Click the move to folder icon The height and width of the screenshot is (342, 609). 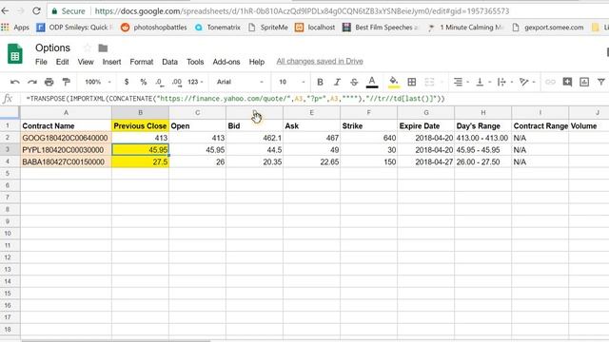tap(103, 48)
